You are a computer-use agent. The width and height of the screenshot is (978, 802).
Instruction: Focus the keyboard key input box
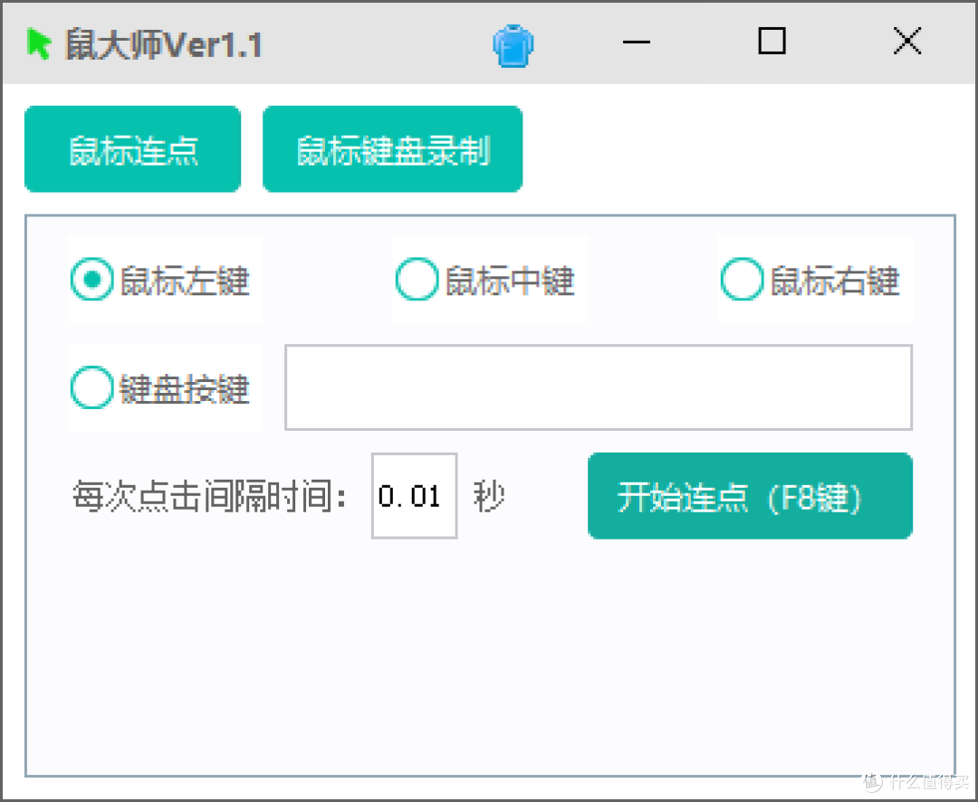click(x=599, y=387)
